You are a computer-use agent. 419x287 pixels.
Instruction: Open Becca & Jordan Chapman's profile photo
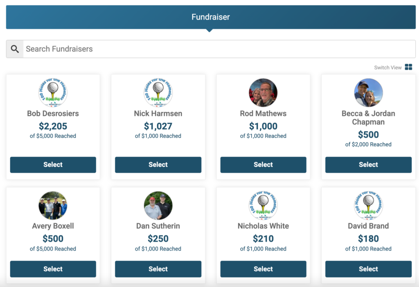(x=368, y=92)
